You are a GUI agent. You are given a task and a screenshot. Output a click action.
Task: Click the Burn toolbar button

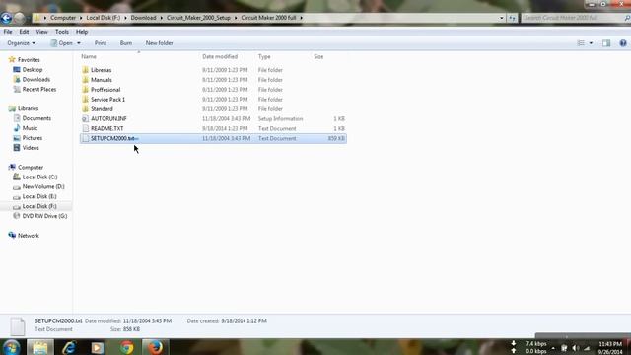(126, 43)
